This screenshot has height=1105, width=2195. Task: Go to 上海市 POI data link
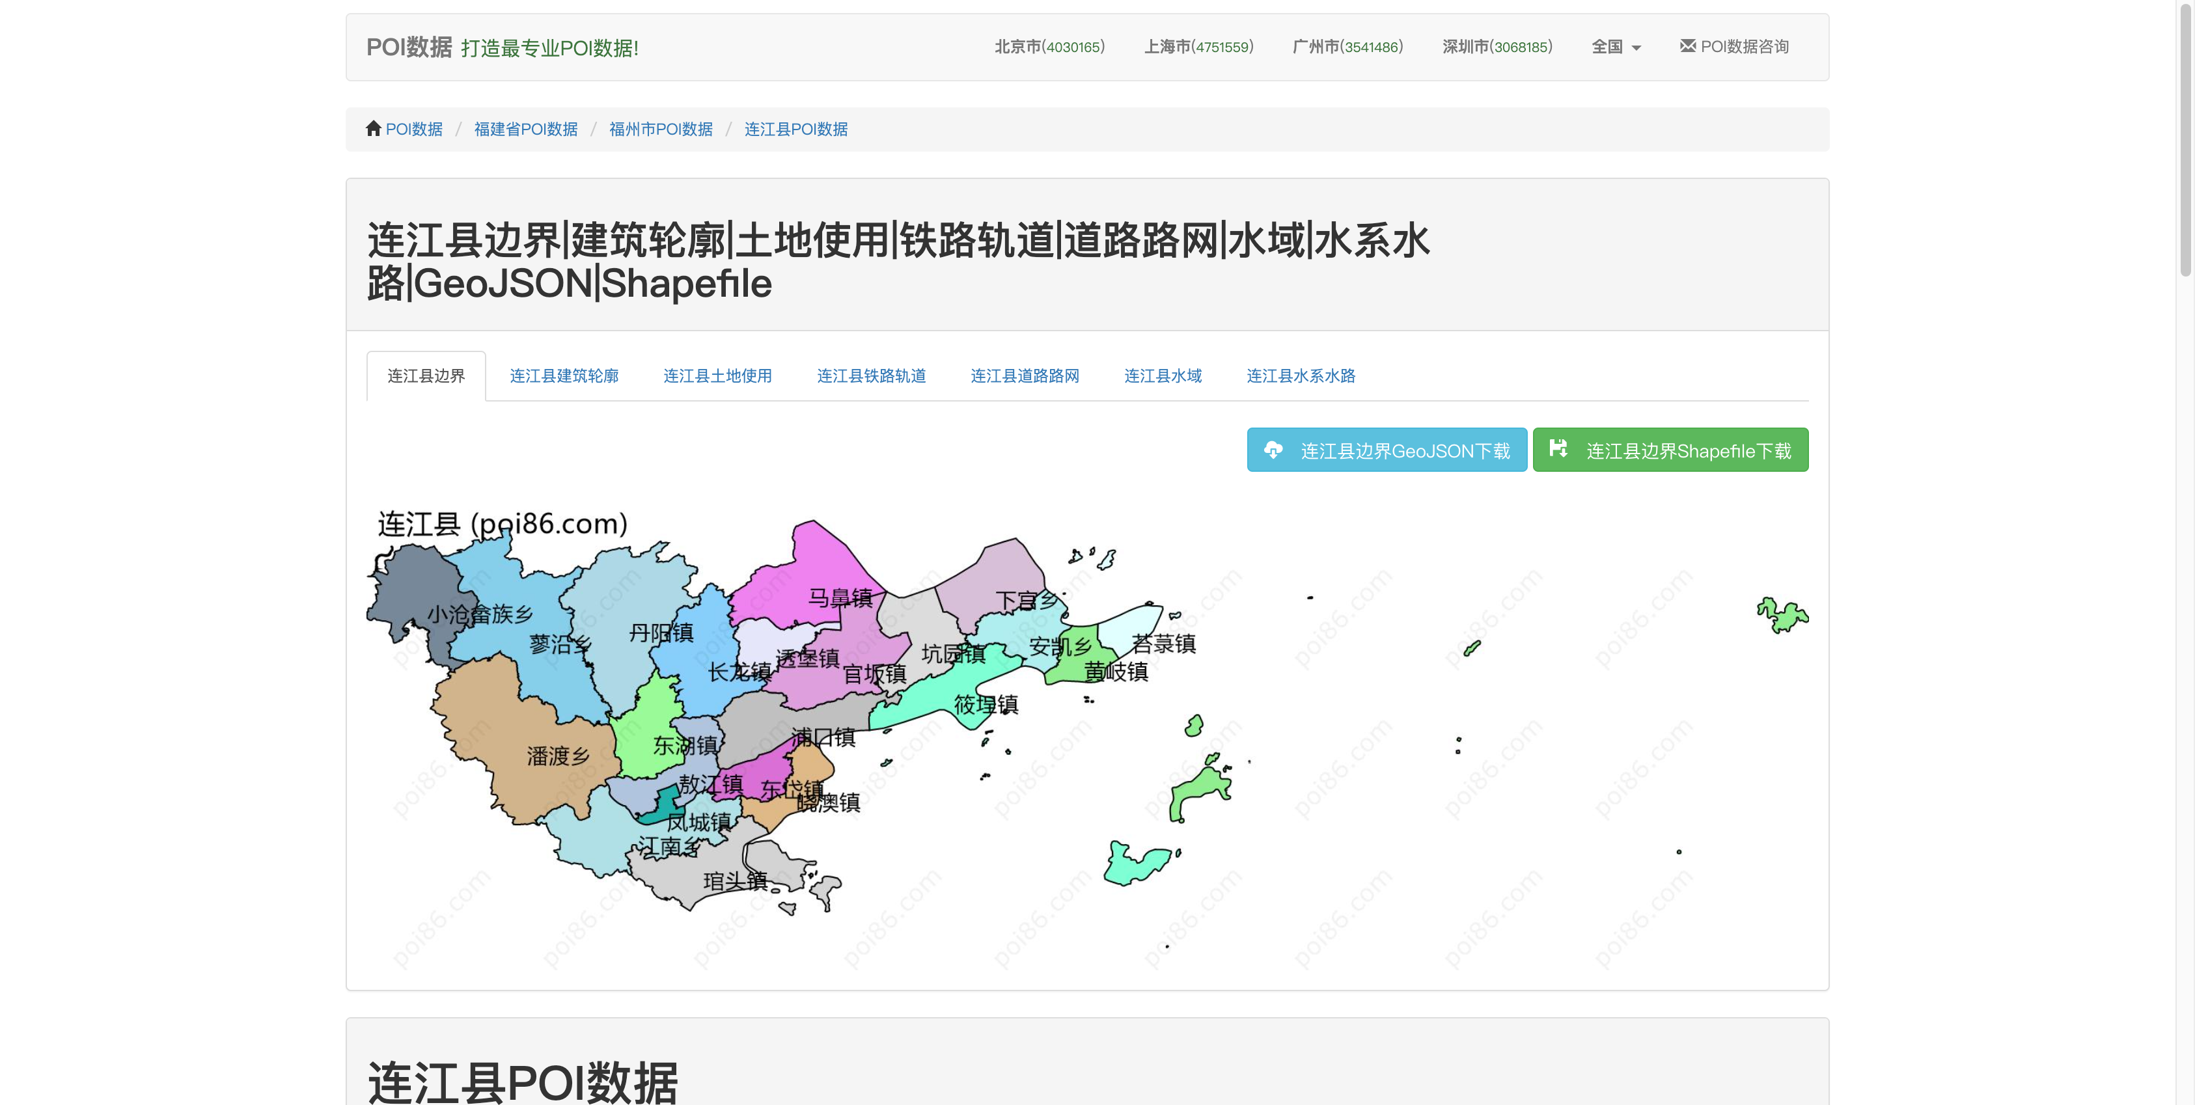(1198, 47)
